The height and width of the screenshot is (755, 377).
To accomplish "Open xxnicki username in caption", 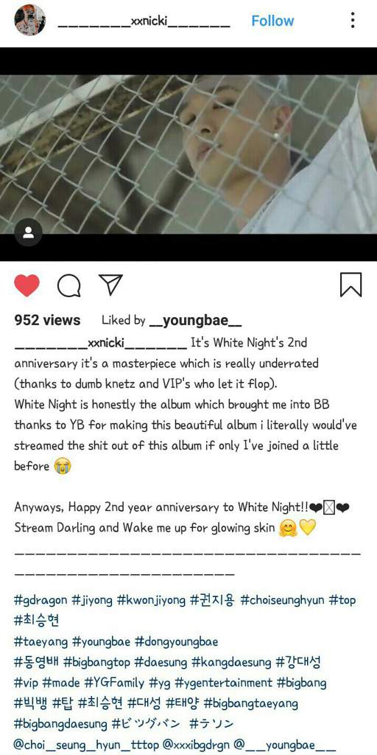I will click(100, 344).
